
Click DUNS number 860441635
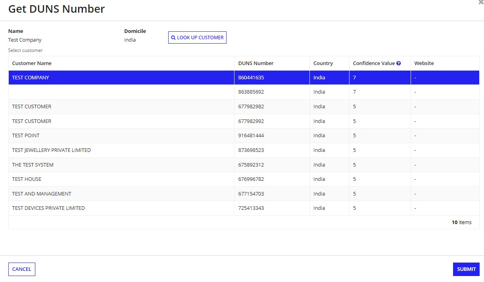pyautogui.click(x=251, y=78)
